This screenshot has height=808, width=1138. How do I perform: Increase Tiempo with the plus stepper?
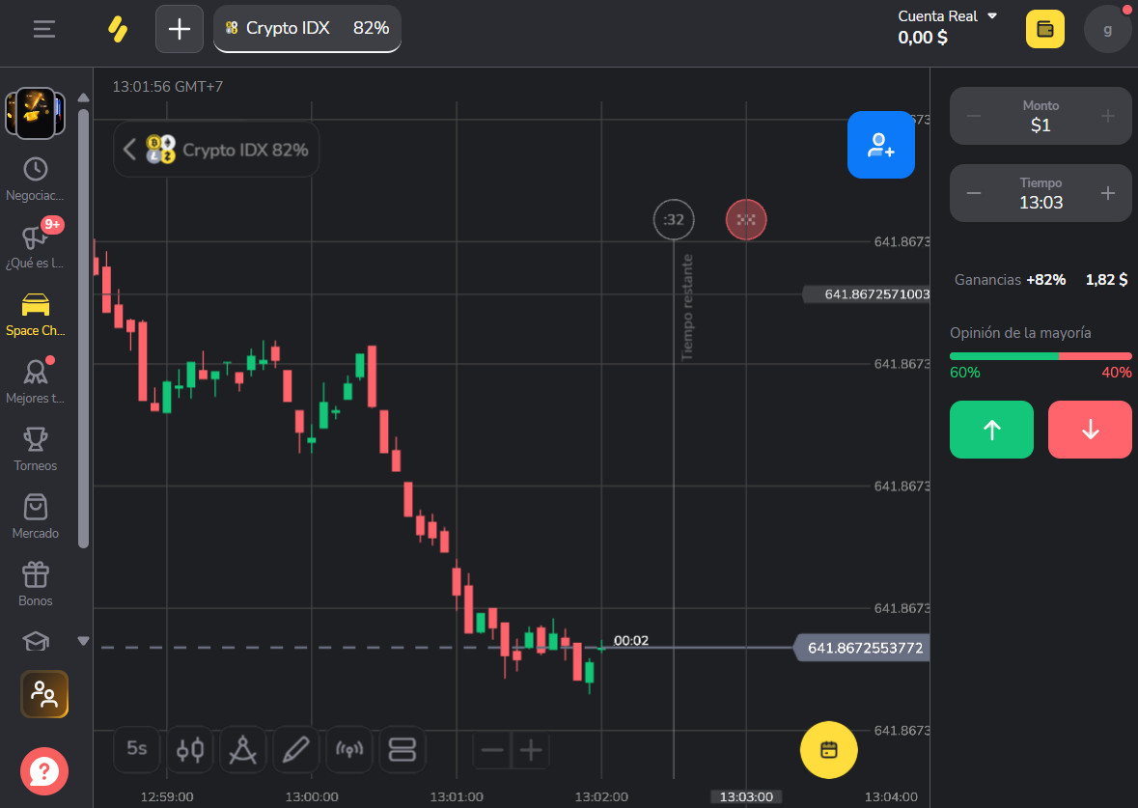[1109, 192]
